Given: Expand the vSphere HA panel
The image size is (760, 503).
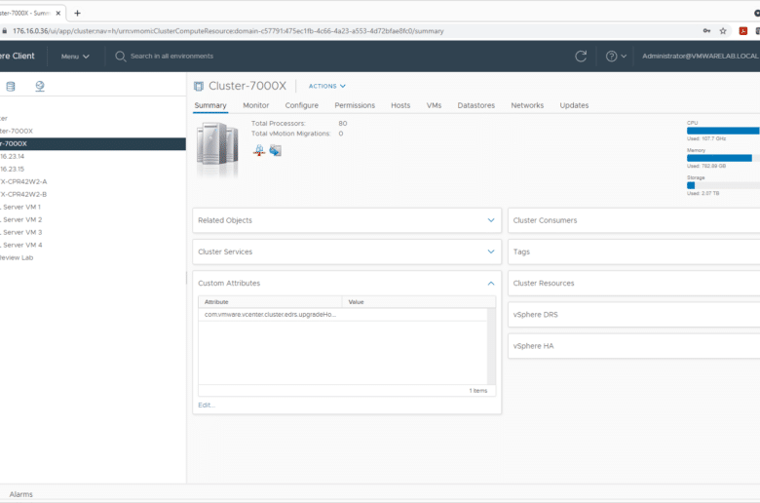Looking at the screenshot, I should coord(634,346).
